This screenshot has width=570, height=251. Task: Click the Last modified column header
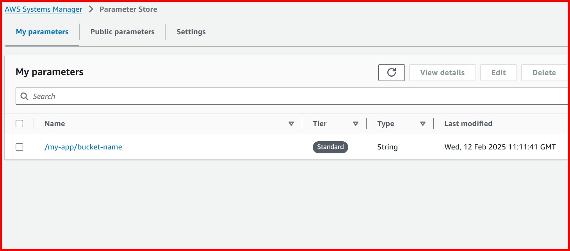[x=468, y=124]
